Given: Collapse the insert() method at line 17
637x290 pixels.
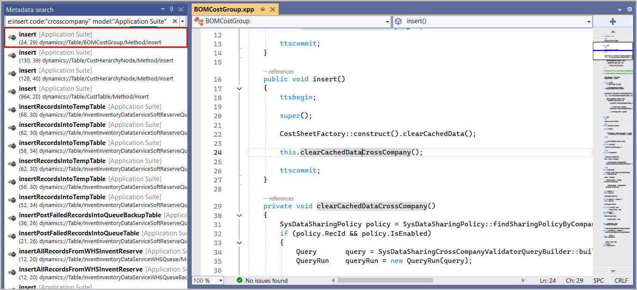Looking at the screenshot, I should [x=240, y=88].
